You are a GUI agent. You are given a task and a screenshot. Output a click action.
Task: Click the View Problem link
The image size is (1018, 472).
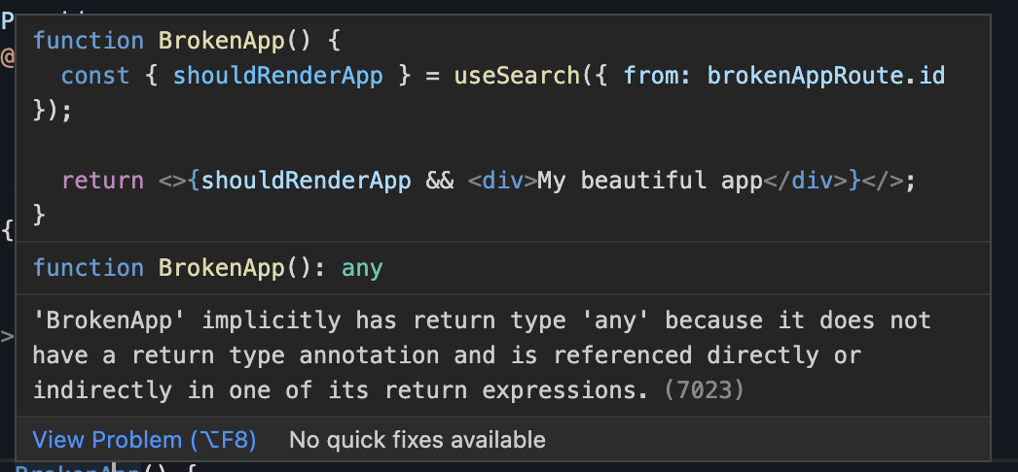click(144, 440)
